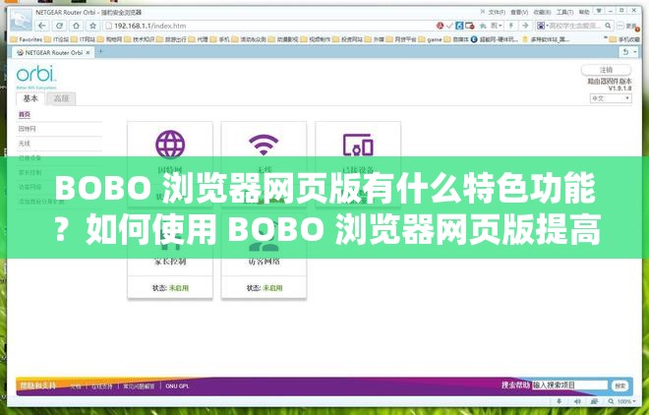Click the bookmark star button near address bar

pos(93,26)
